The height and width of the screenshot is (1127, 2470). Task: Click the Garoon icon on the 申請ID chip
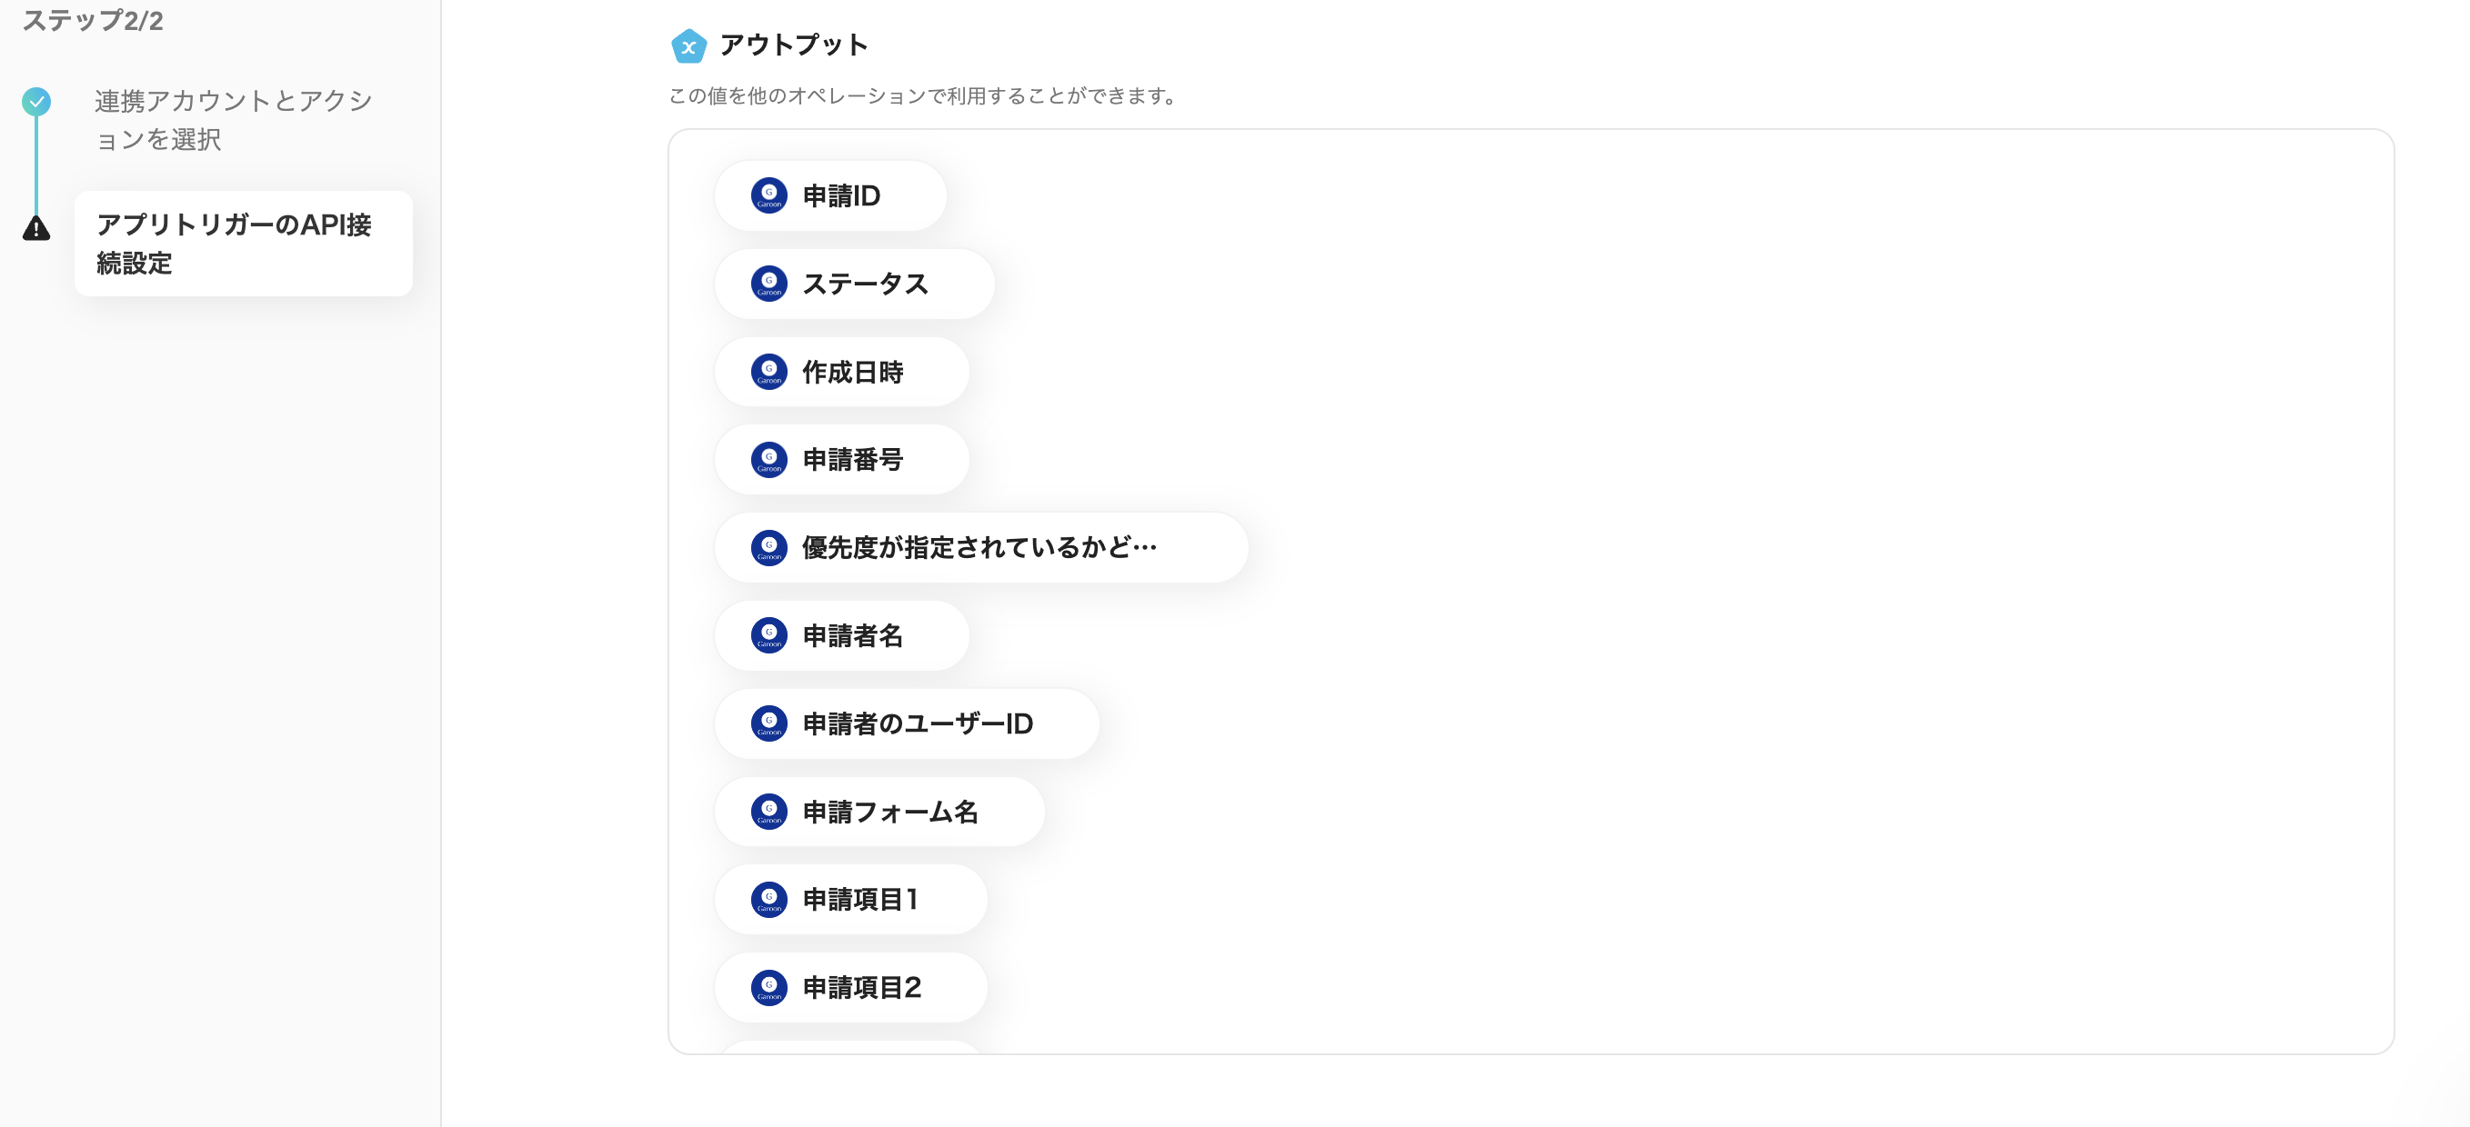(770, 194)
